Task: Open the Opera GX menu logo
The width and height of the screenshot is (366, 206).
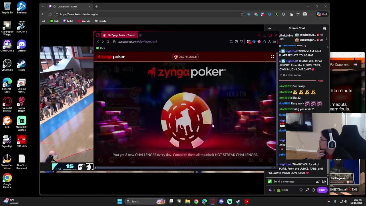Action: point(98,35)
